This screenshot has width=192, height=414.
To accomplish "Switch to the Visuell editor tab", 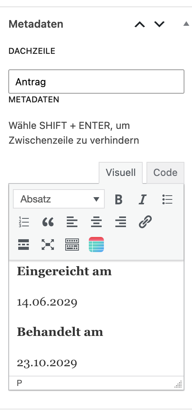I will point(121,172).
